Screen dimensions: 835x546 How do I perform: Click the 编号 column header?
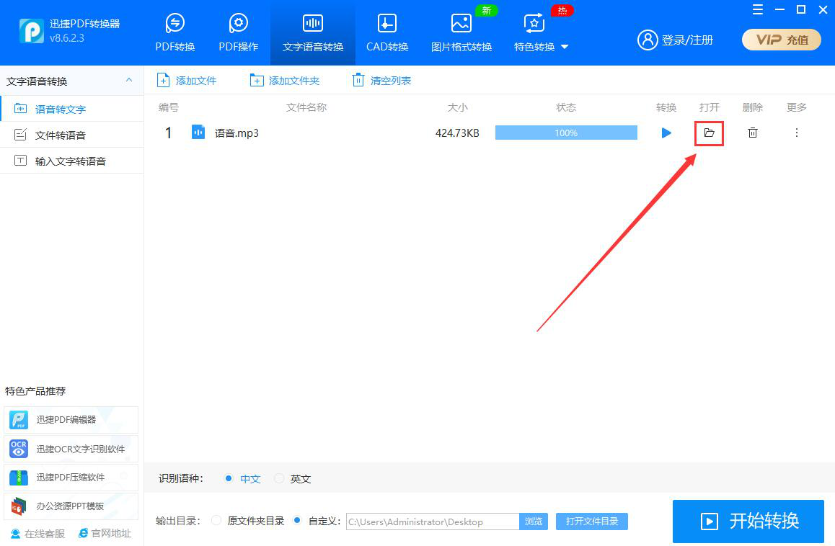(168, 107)
